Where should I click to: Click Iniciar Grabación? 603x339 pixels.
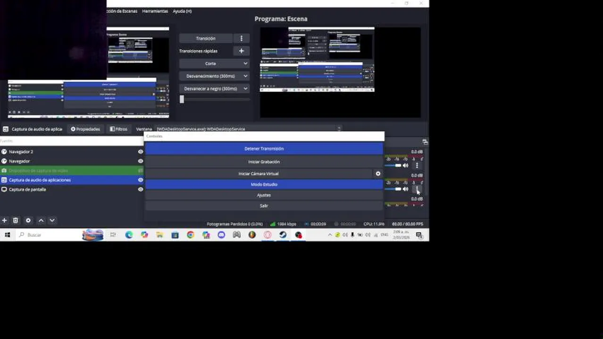pos(264,162)
